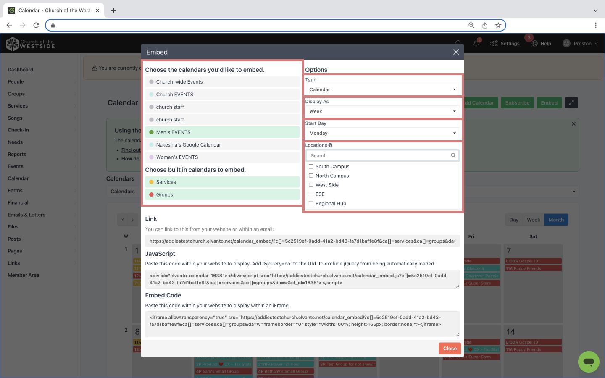Expand the Financial sidebar chevron
Viewport: 605px width, 378px height.
75,202
